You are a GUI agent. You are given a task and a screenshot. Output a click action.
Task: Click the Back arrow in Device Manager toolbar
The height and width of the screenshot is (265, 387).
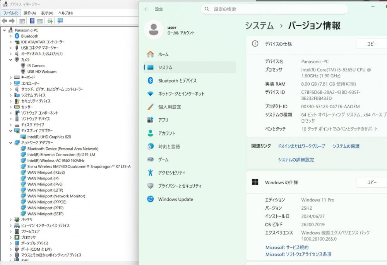click(x=4, y=21)
